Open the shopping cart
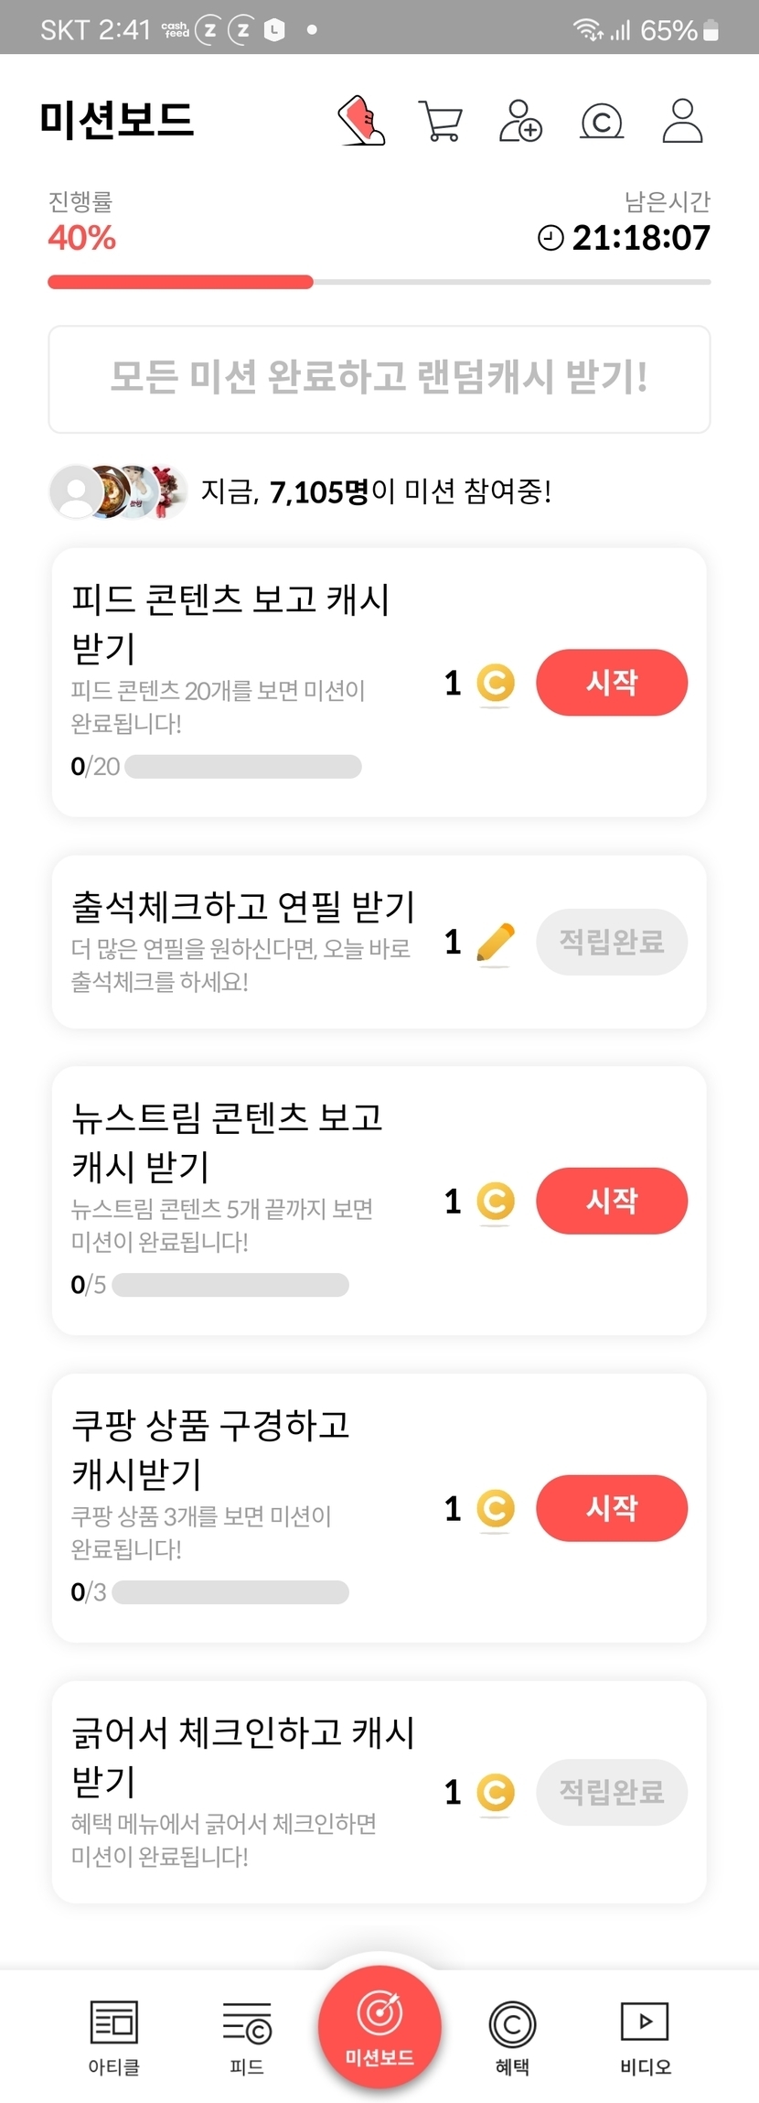This screenshot has height=2103, width=759. pos(440,121)
